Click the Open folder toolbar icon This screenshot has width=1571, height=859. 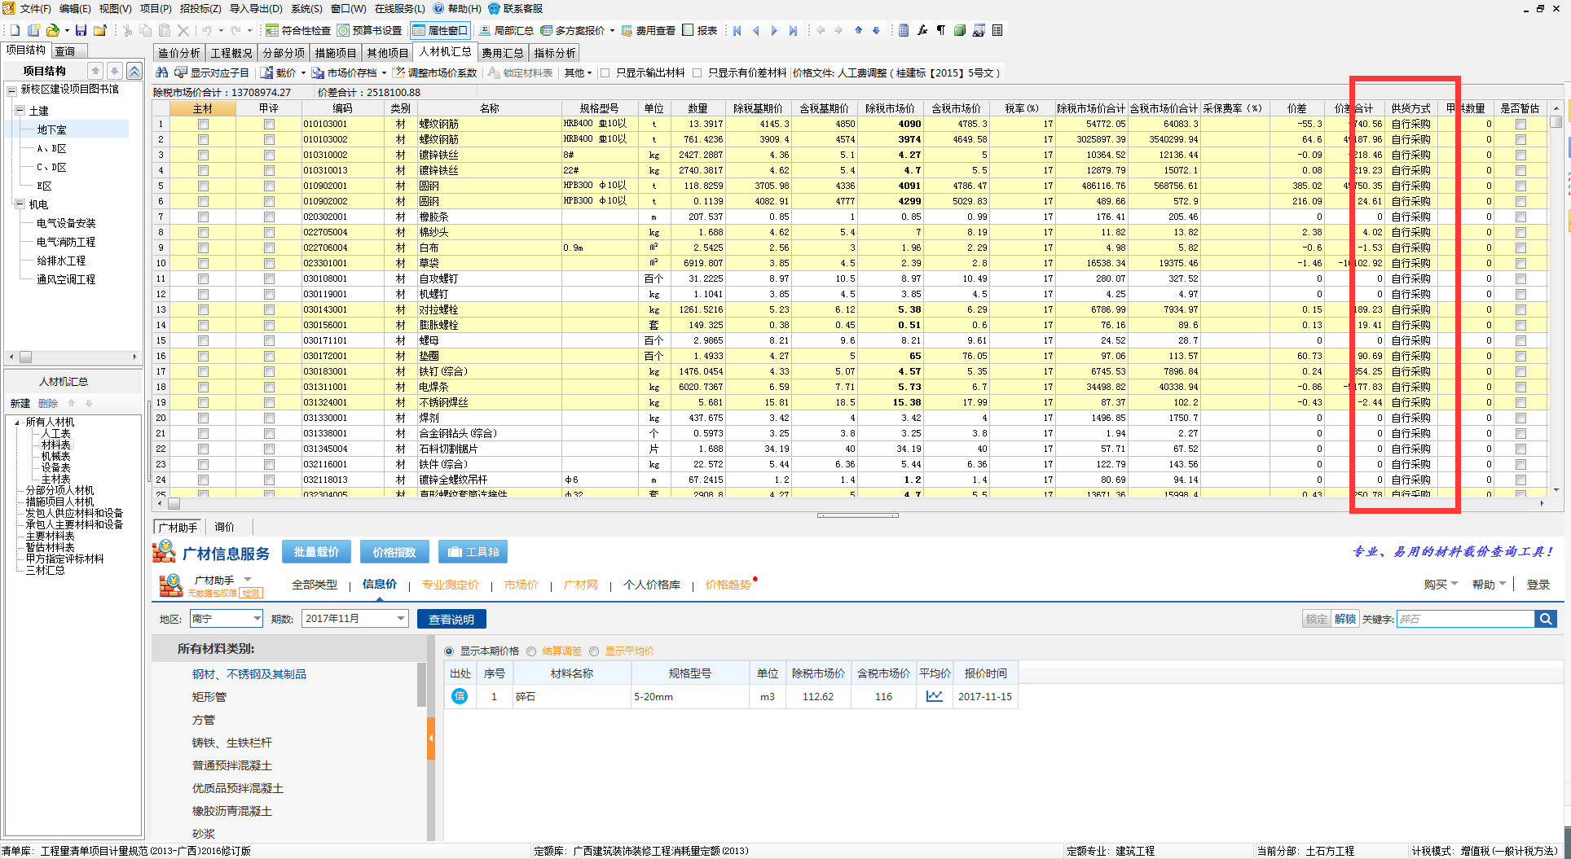[x=52, y=30]
